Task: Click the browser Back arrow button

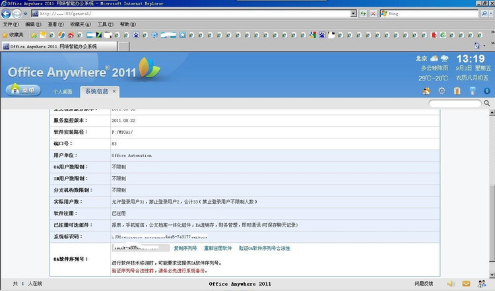Action: click(x=6, y=14)
